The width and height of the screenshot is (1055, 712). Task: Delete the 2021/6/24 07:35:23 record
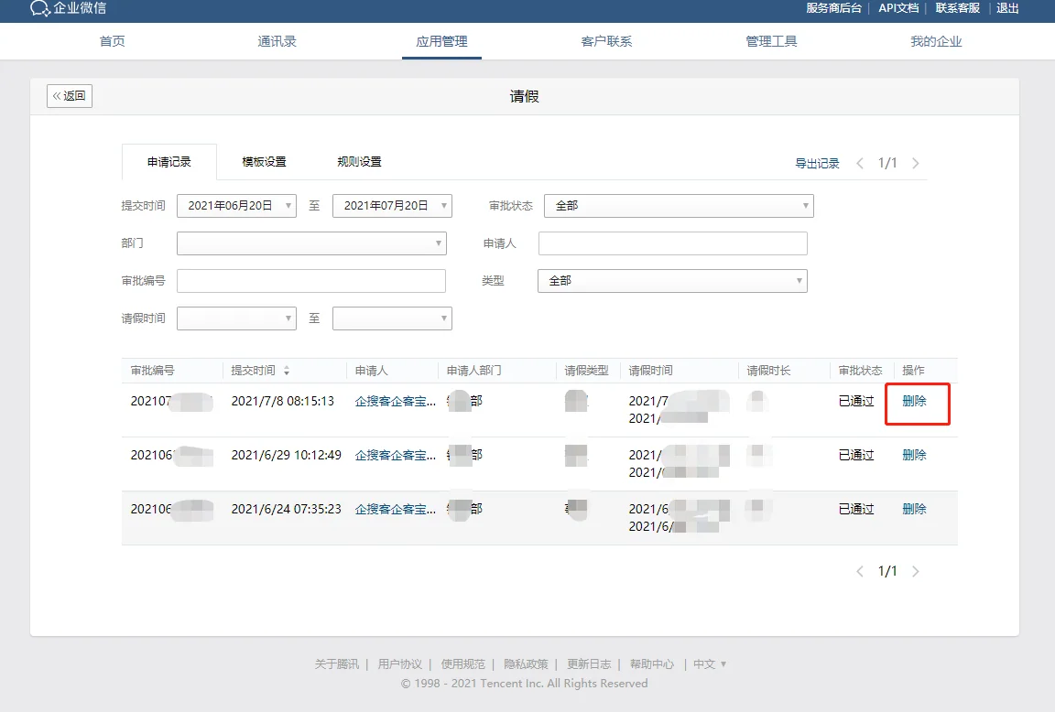914,509
